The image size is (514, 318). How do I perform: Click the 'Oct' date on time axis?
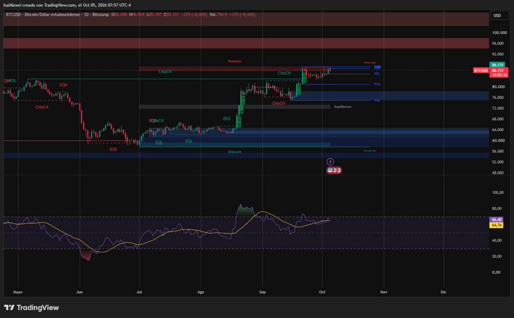pyautogui.click(x=322, y=292)
